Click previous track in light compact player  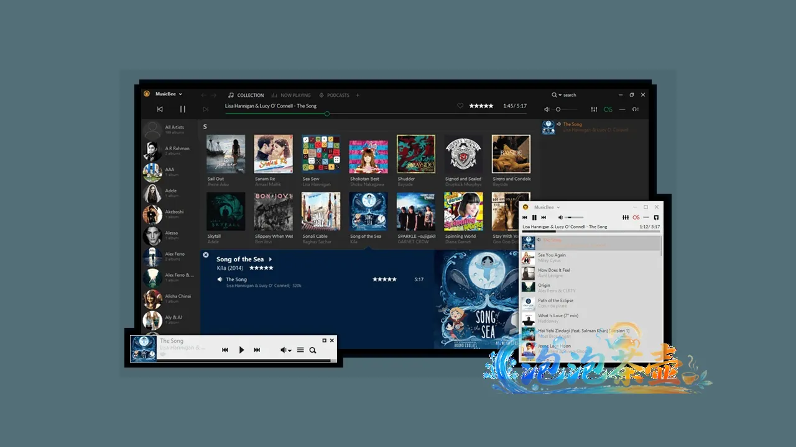[525, 217]
